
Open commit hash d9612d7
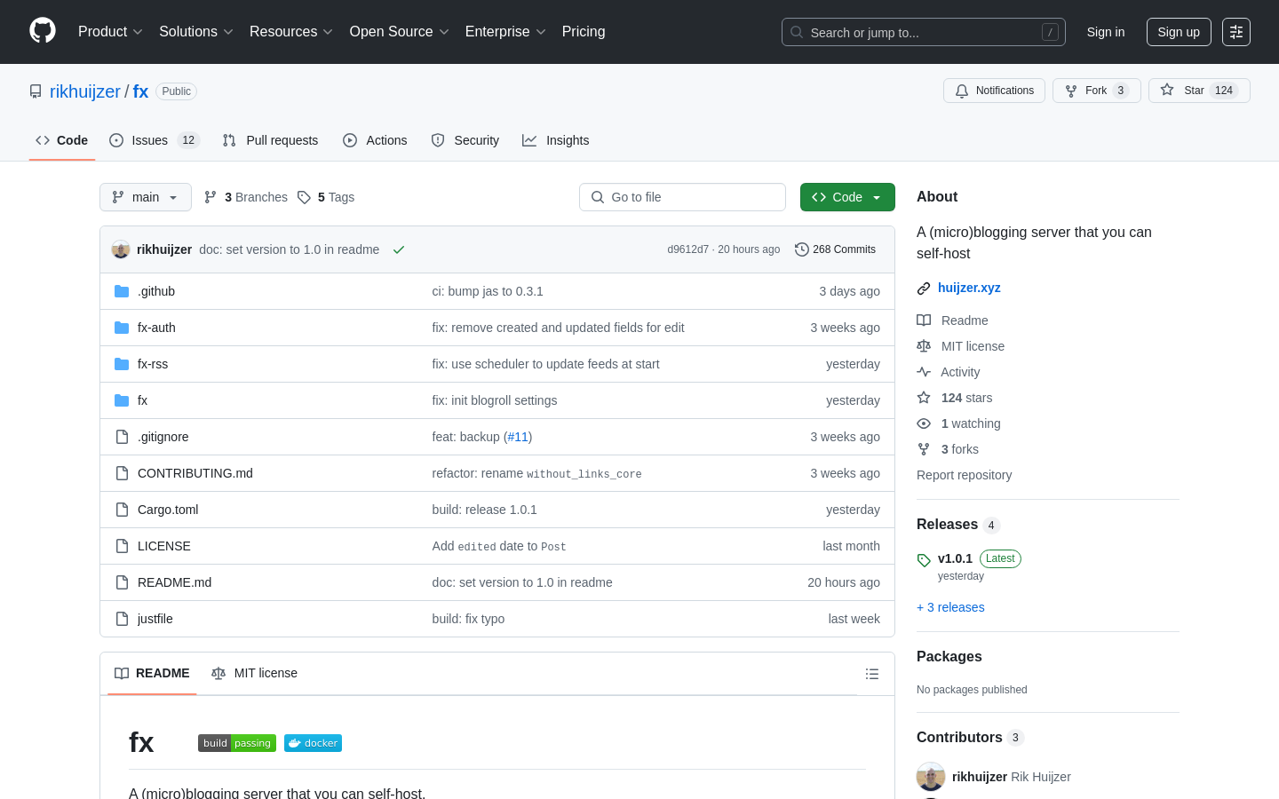click(x=688, y=249)
